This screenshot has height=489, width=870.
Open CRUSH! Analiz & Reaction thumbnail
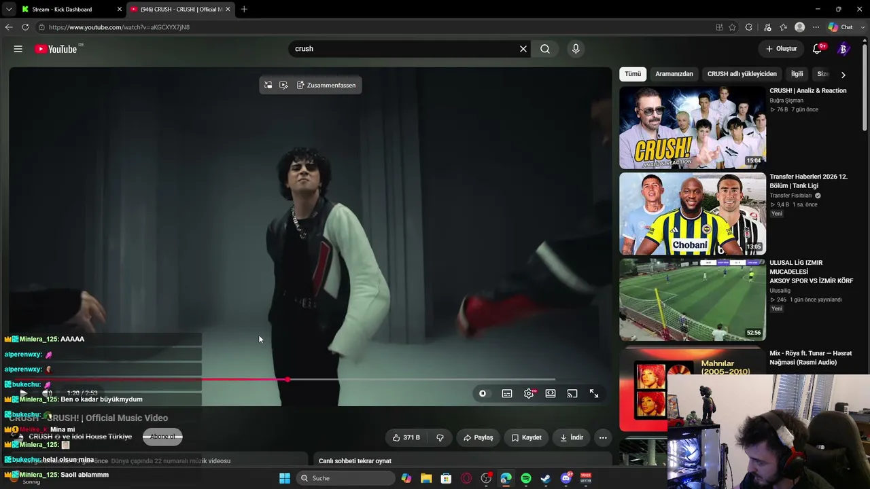click(693, 128)
